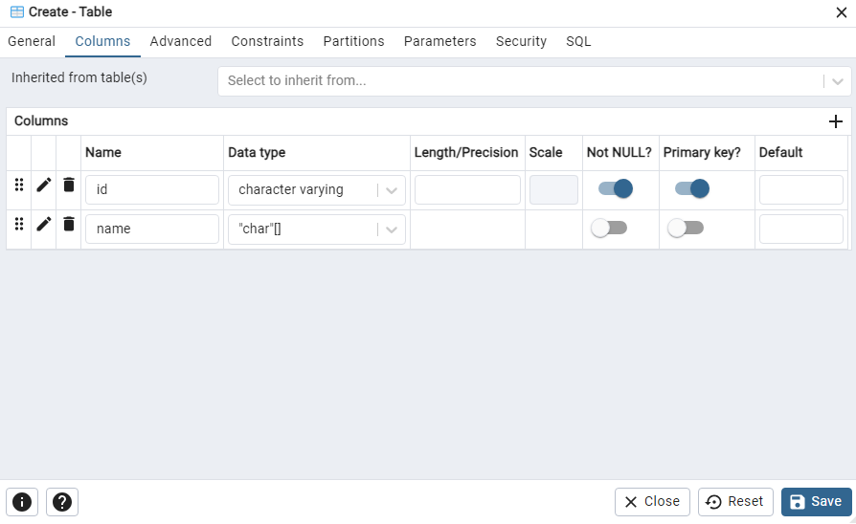This screenshot has height=524, width=856.
Task: Turn off Primary key for id column
Action: [691, 188]
